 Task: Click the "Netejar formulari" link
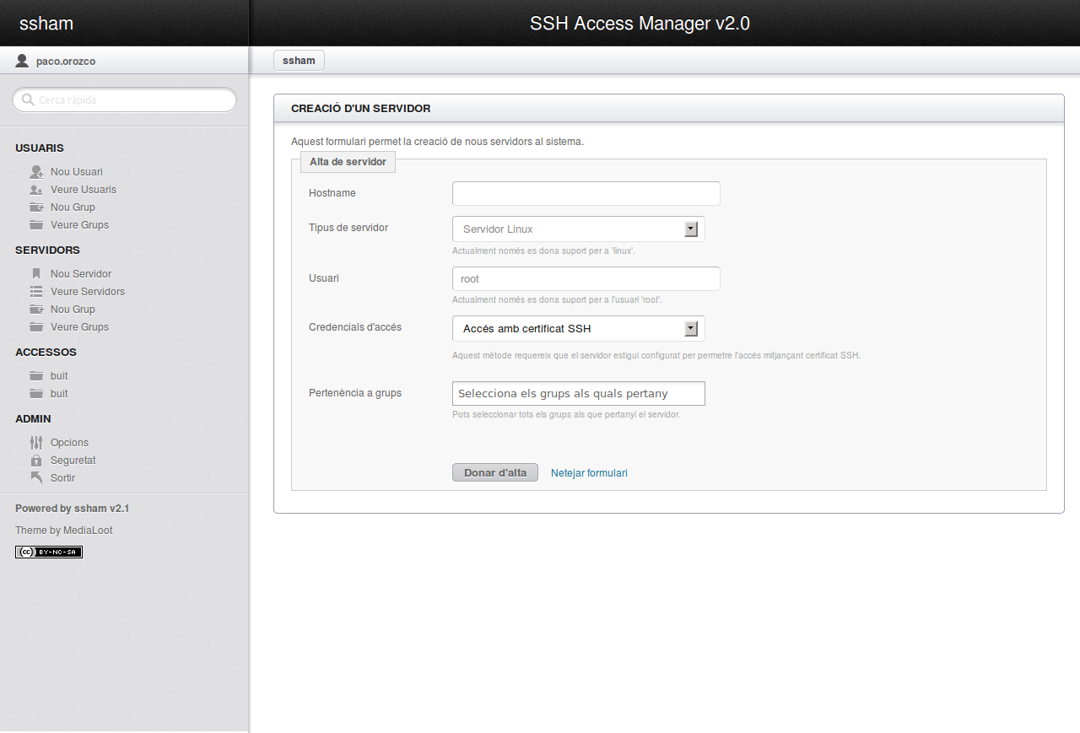[x=589, y=472]
